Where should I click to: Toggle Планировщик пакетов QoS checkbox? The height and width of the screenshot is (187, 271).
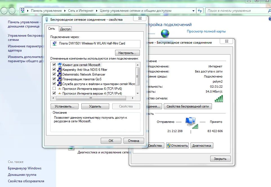click(x=54, y=79)
